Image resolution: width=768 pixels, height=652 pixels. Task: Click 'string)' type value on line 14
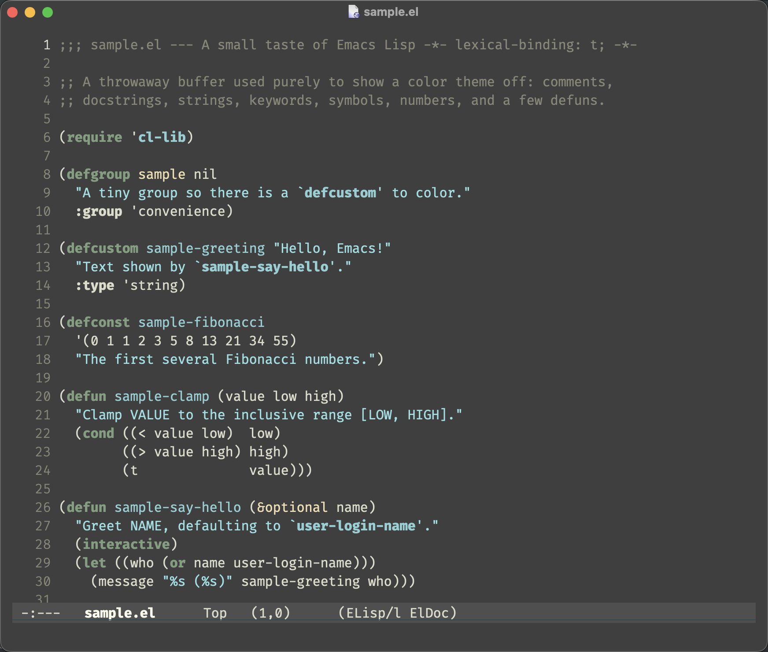(x=158, y=285)
